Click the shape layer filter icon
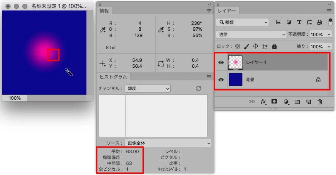This screenshot has width=336, height=175. pyautogui.click(x=309, y=22)
